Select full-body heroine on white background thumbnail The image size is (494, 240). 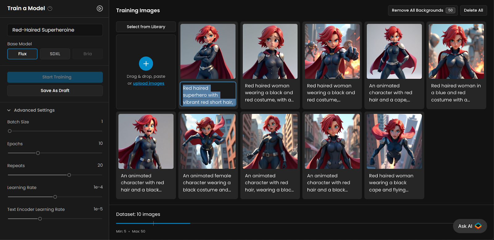[394, 51]
